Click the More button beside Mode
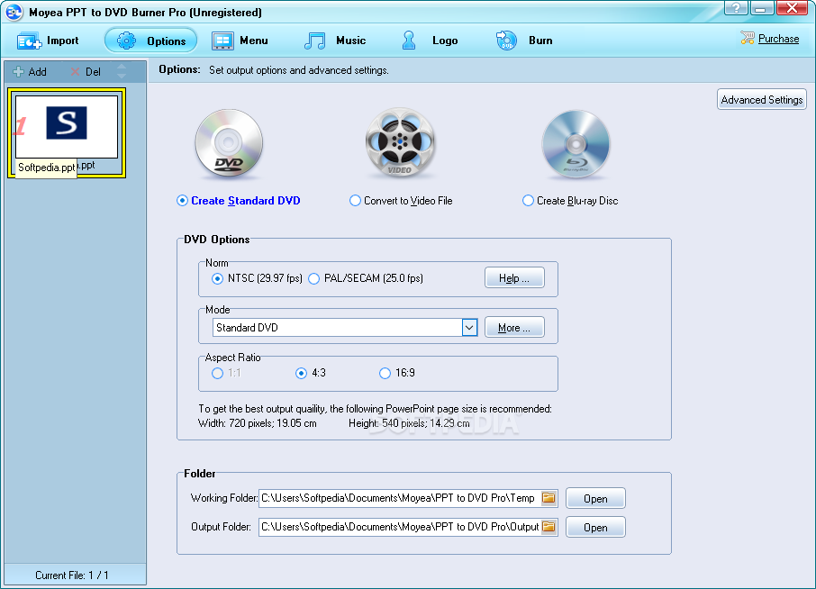The height and width of the screenshot is (589, 816). 514,327
